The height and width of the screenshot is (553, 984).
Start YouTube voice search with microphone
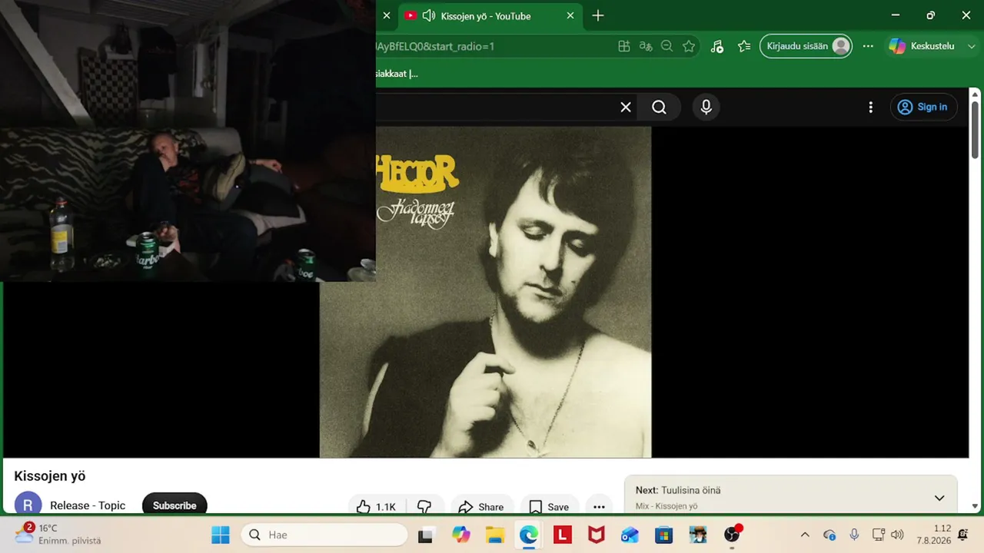[706, 108]
